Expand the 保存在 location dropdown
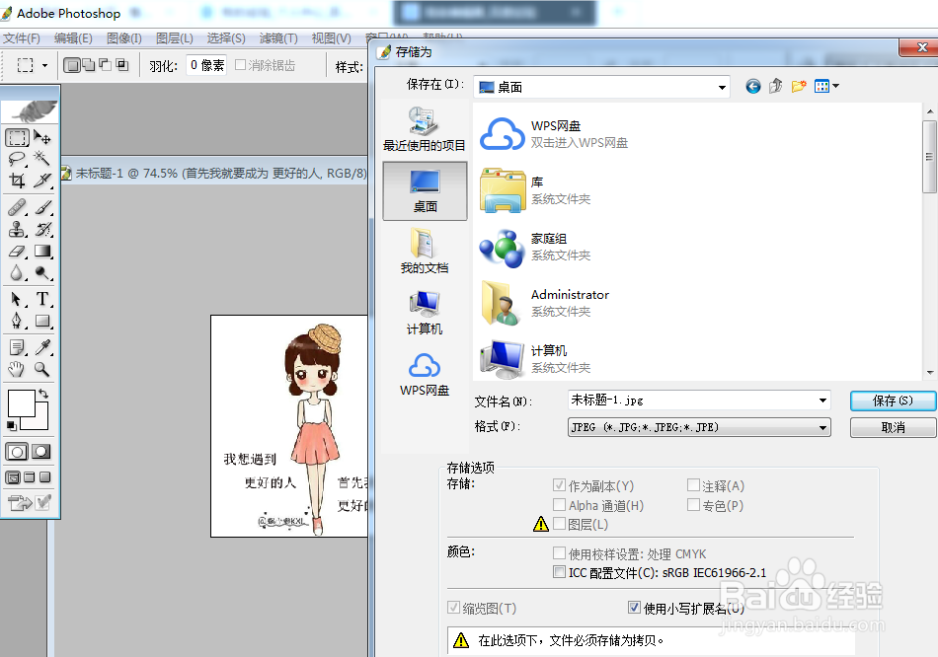Screen dimensions: 938x657 (x=722, y=87)
